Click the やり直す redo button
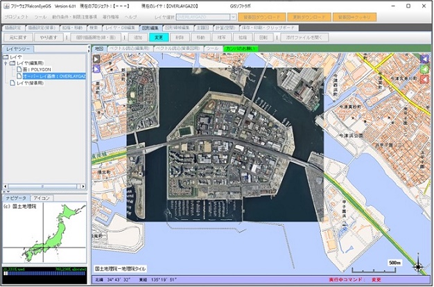Screen dimensions: 434x287 tap(49, 37)
